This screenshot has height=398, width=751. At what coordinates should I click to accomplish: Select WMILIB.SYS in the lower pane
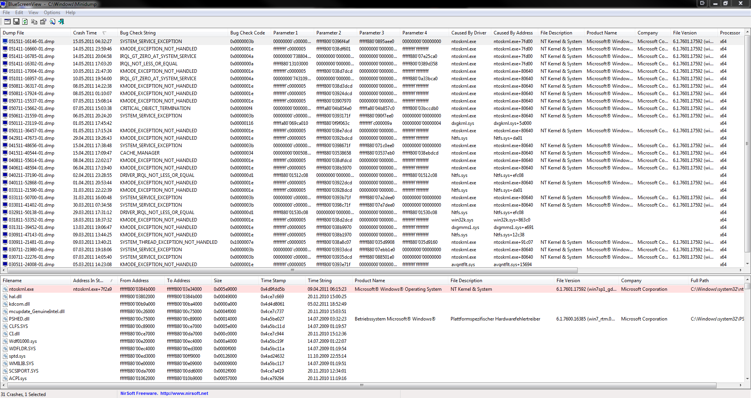tap(372, 364)
